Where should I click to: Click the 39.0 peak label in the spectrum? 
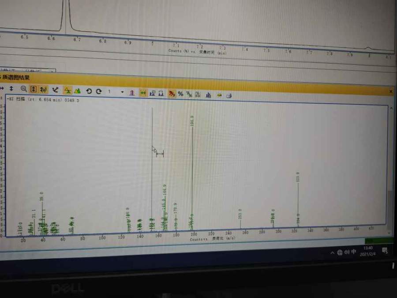click(41, 196)
